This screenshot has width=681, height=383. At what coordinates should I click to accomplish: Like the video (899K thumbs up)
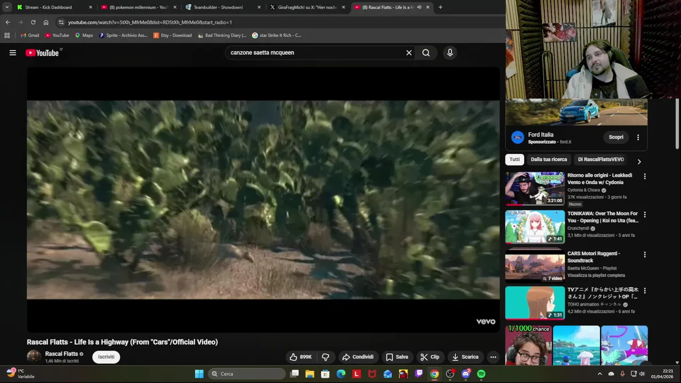(301, 357)
